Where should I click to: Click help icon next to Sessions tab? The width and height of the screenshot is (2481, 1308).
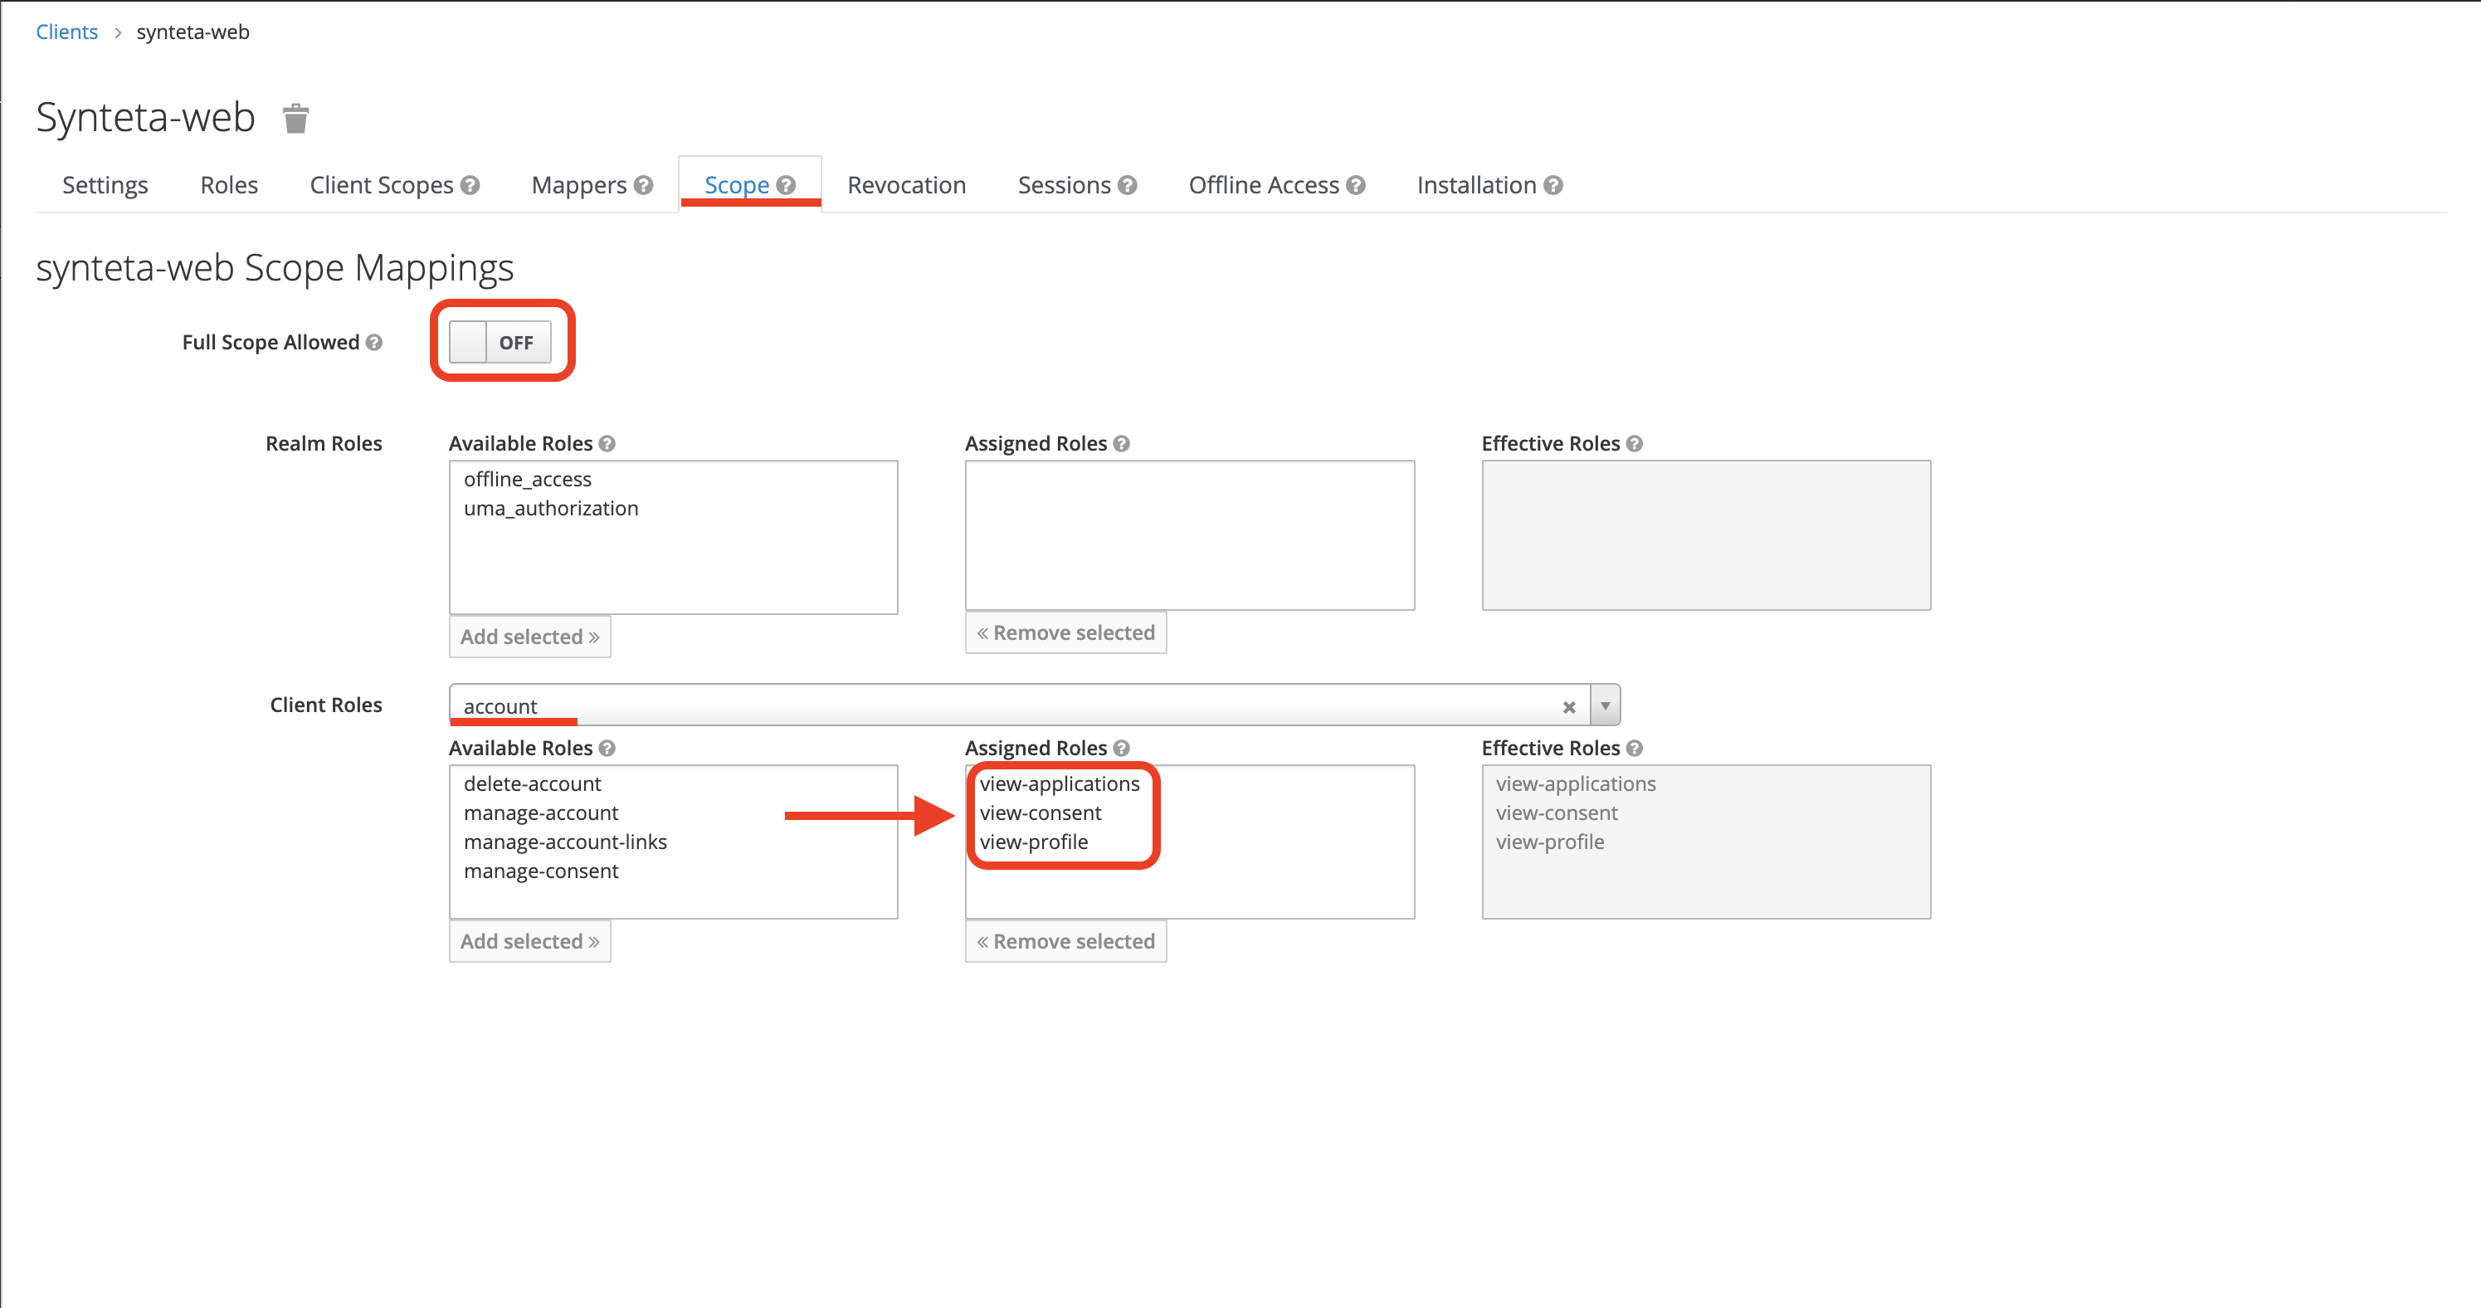coord(1128,185)
